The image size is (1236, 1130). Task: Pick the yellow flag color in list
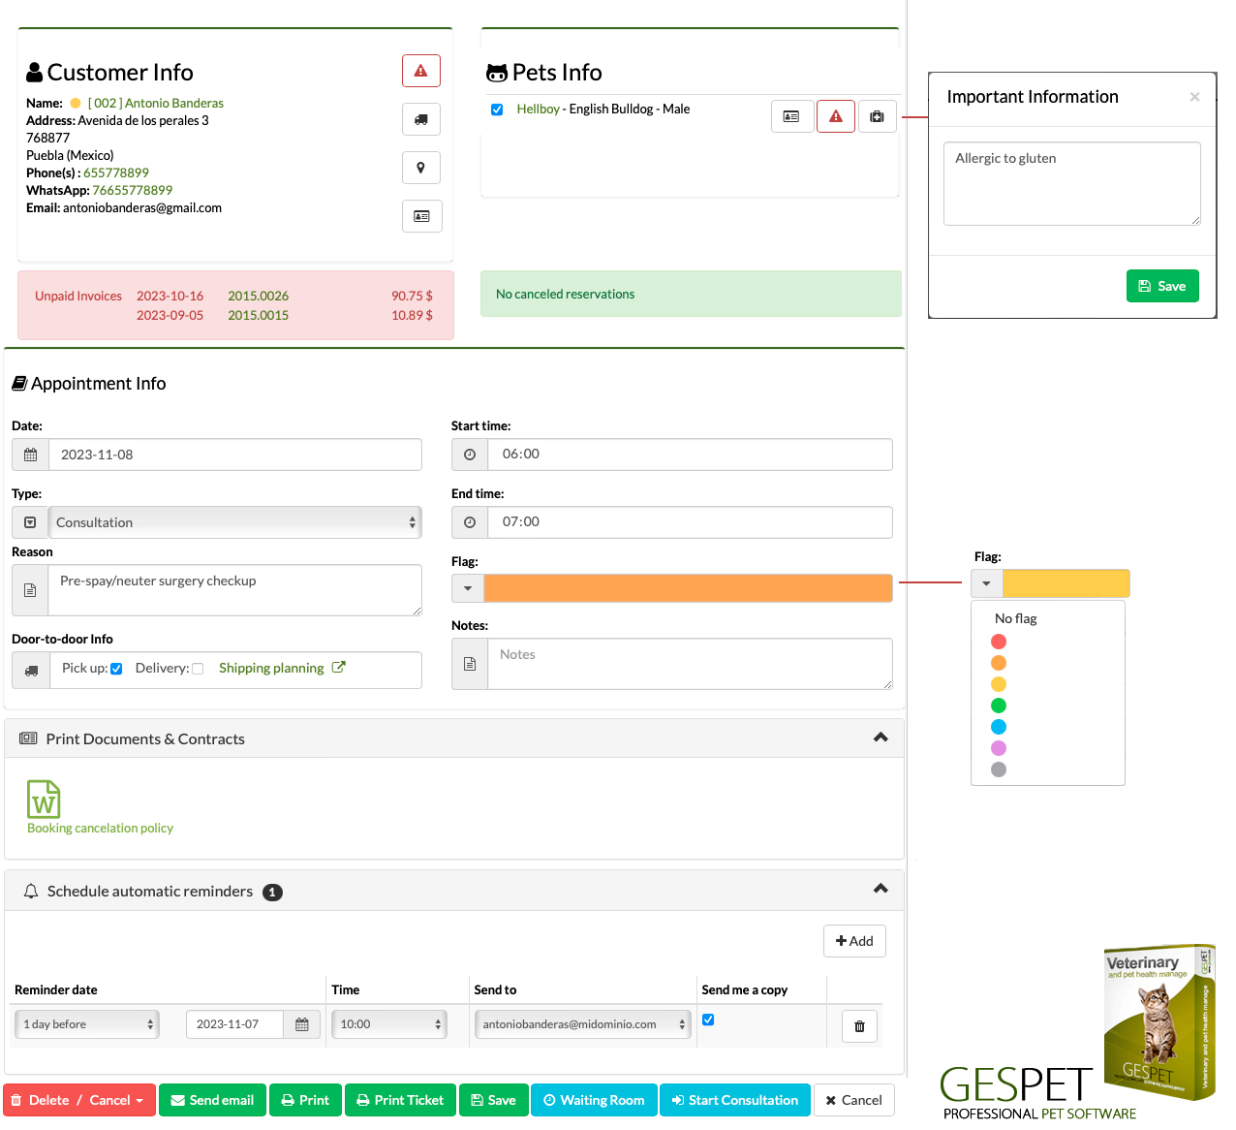coord(999,684)
